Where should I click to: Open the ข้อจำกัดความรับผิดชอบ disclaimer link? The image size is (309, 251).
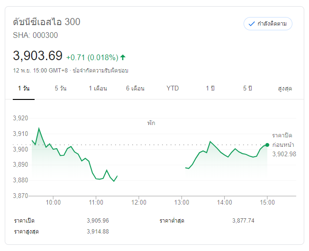[x=100, y=70]
